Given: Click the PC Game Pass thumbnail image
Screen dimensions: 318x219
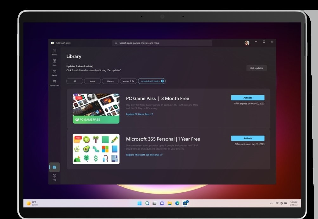Looking at the screenshot, I should click(x=96, y=108).
